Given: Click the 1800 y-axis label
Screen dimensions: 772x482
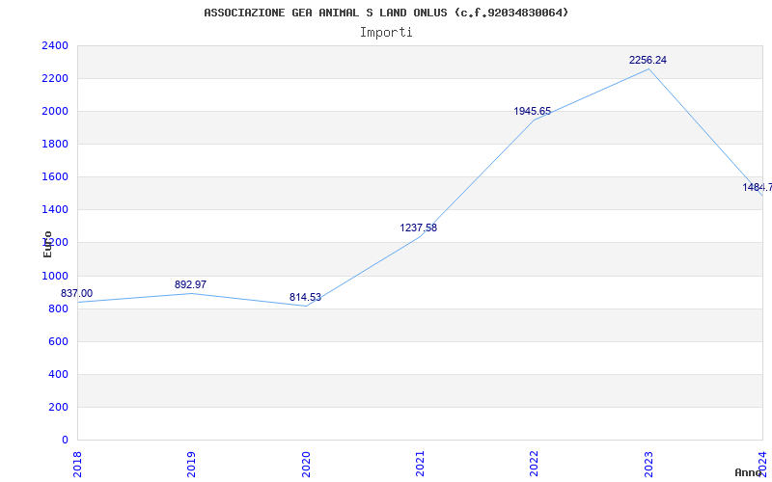Looking at the screenshot, I should coord(55,144).
